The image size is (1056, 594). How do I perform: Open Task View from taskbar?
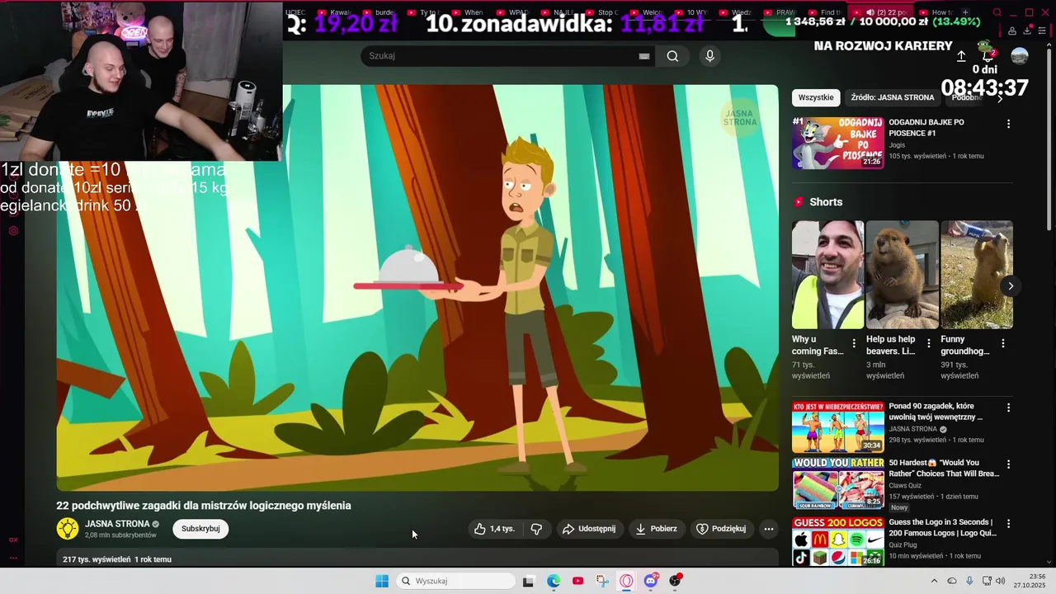tap(528, 581)
